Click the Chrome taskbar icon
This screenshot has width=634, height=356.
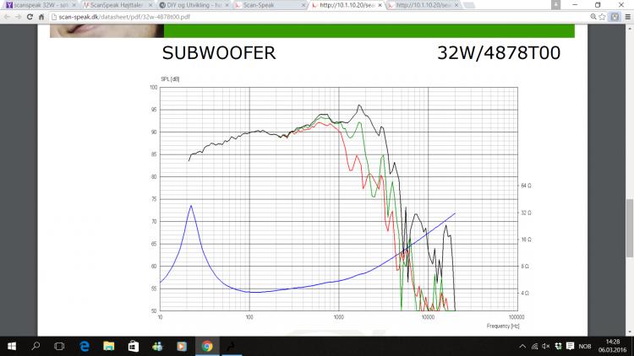pos(207,347)
